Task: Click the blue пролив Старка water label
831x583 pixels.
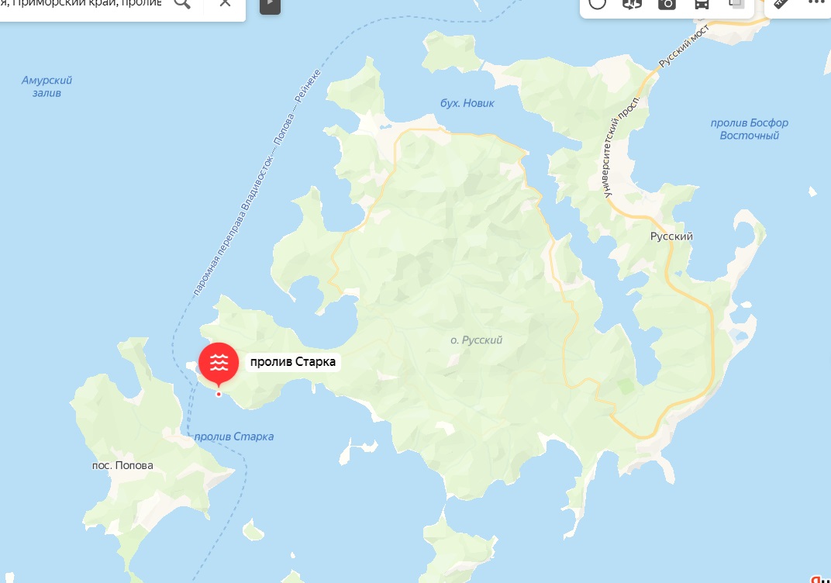Action: click(x=234, y=436)
